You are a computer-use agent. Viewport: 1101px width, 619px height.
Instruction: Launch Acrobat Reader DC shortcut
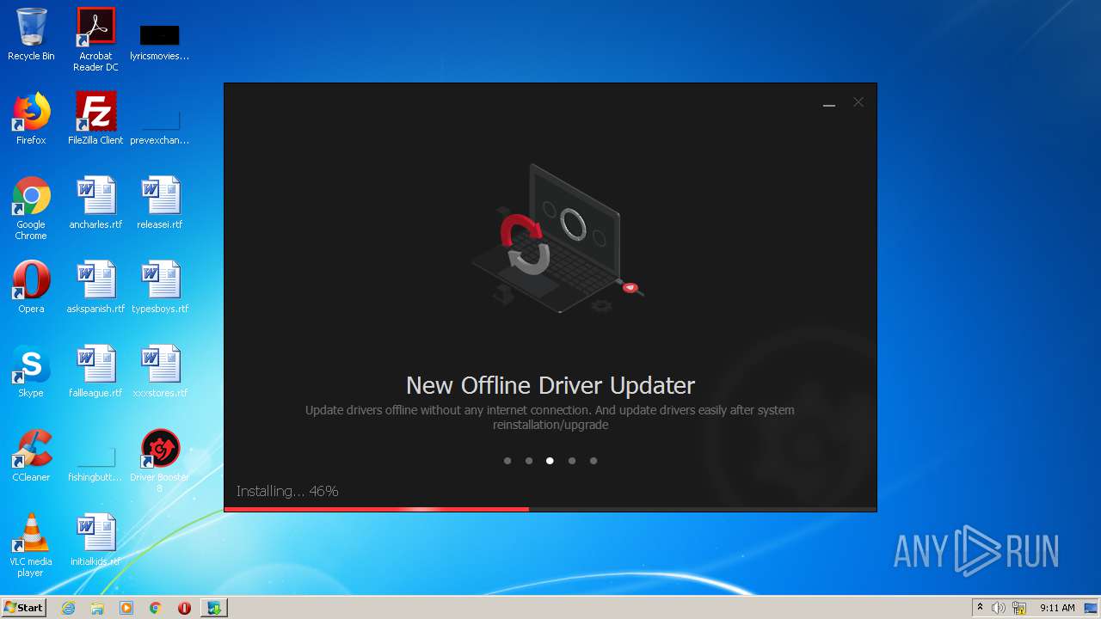click(x=95, y=40)
